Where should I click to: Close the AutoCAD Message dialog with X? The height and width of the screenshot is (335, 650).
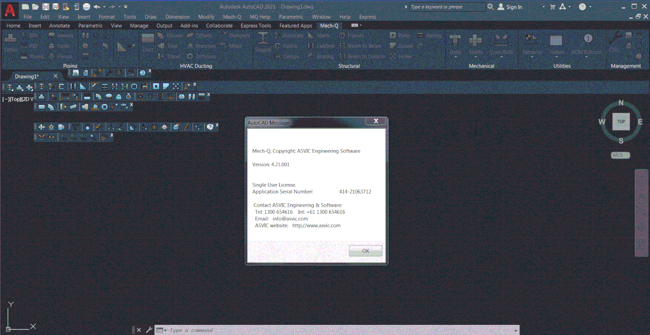(x=376, y=121)
